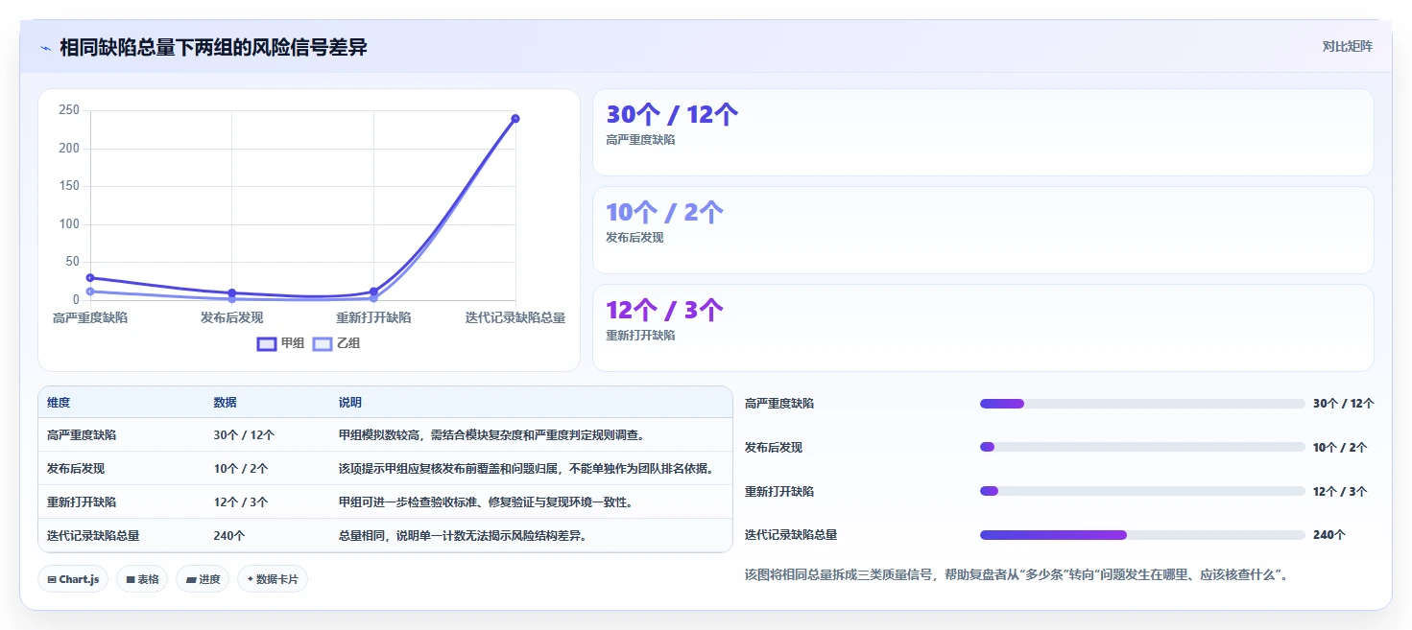Click description starting 总量相同，说明单一计数

(463, 536)
